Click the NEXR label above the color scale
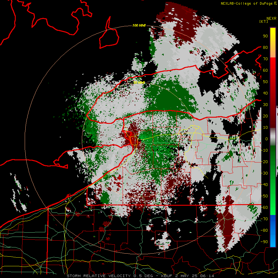The width and height of the screenshot is (278, 278). 272,19
